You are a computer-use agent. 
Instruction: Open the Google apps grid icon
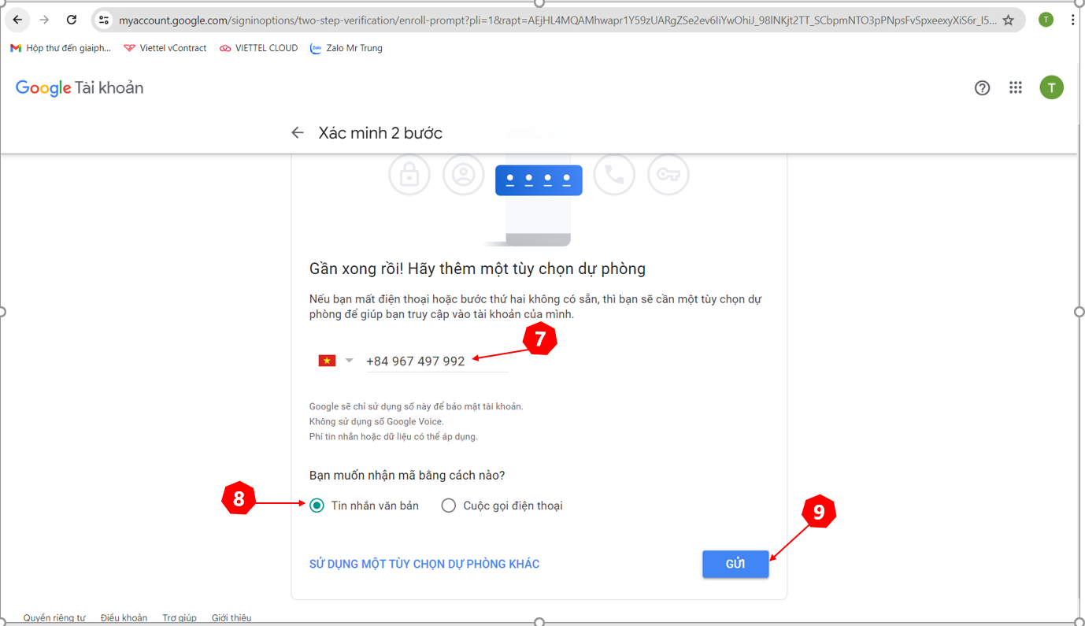tap(1016, 88)
